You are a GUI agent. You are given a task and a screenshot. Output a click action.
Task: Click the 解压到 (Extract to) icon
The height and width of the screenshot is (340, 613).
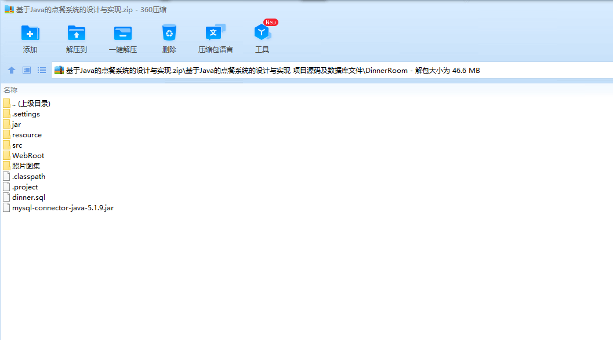(x=76, y=33)
